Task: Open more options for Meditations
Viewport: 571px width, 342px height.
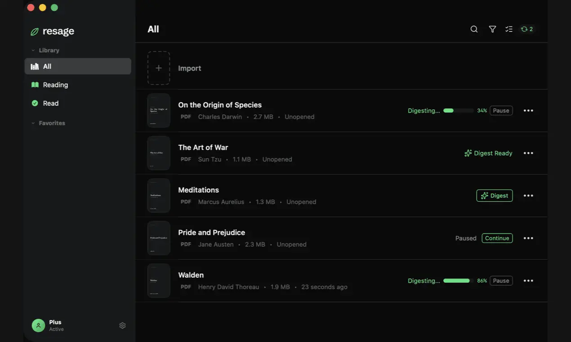Action: [x=528, y=196]
